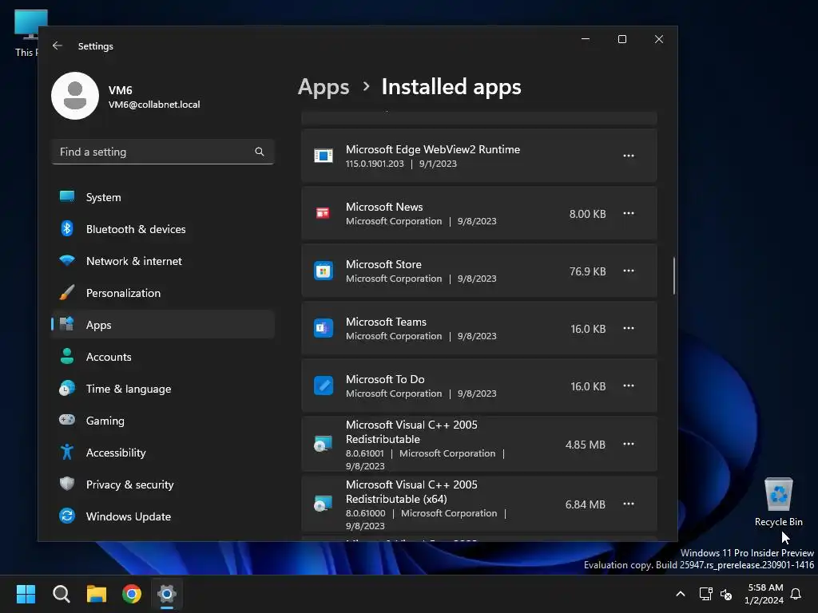Show hidden icons in system tray
This screenshot has height=613, width=818.
[x=681, y=594]
